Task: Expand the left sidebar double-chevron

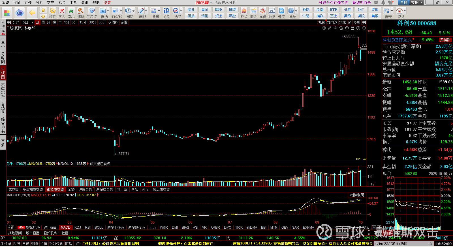Action: pyautogui.click(x=3, y=22)
